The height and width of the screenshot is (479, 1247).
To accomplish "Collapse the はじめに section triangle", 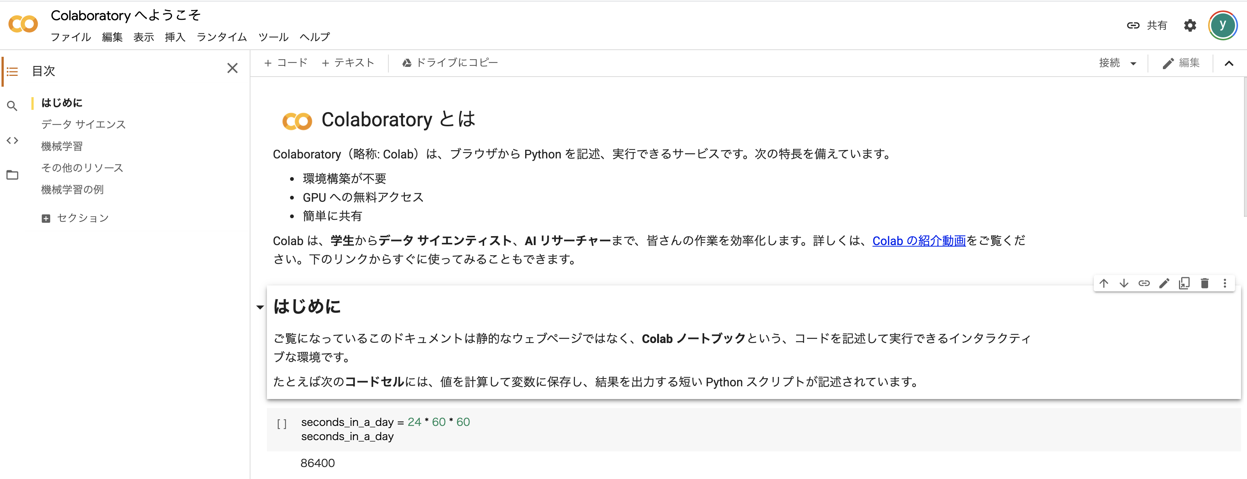I will (x=260, y=307).
